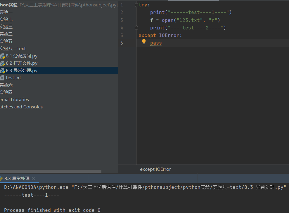Open the 8.1 分配房间.py file
The image size is (289, 213).
point(22,56)
